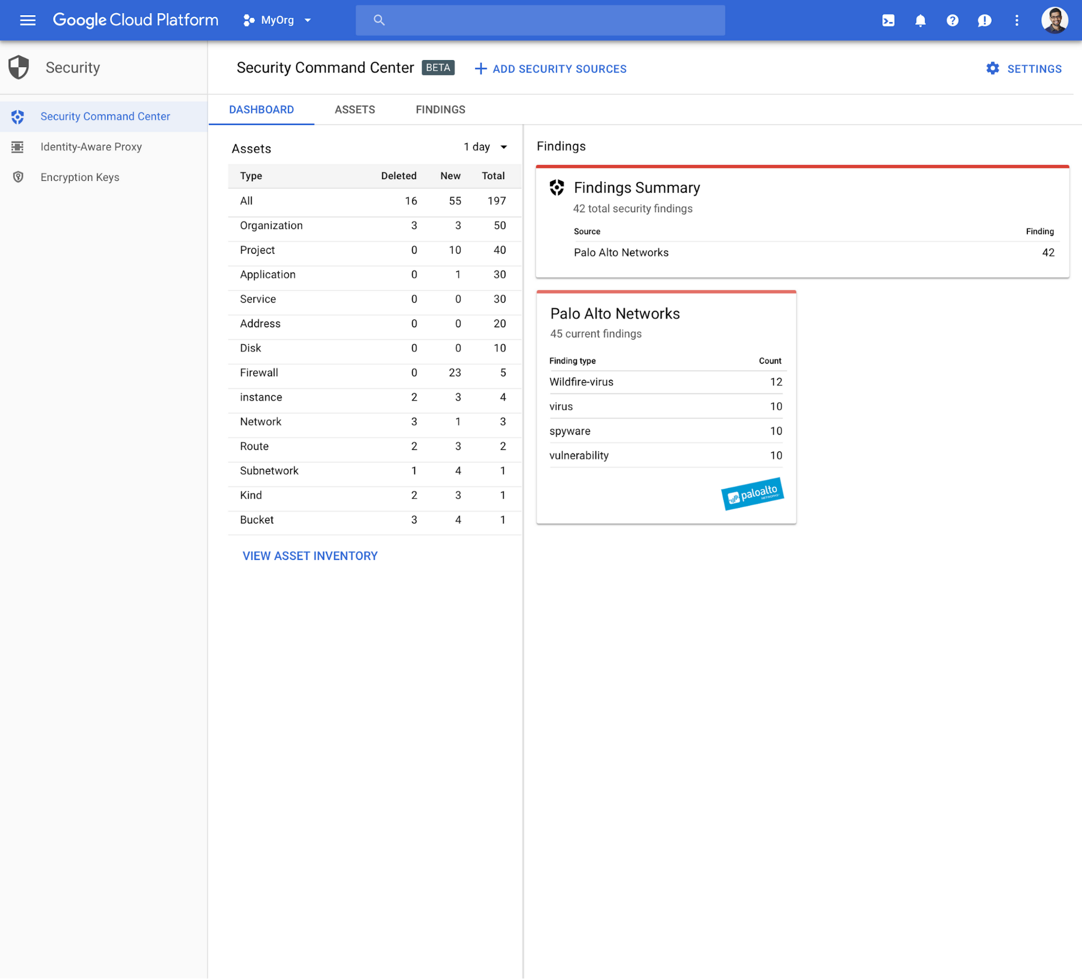
Task: Click the Findings Summary title
Action: (x=637, y=188)
